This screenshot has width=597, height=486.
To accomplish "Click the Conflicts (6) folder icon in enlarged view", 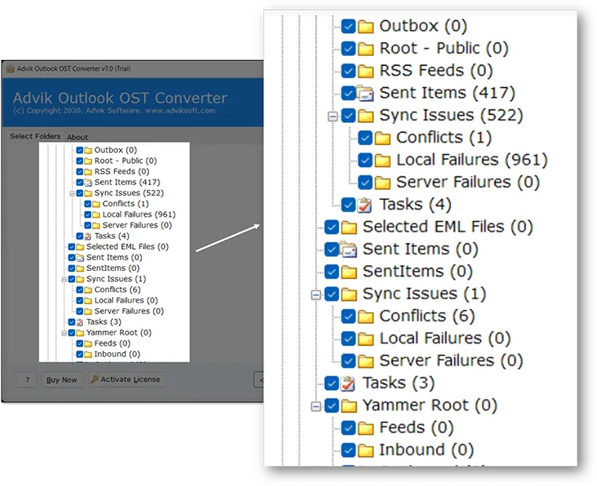I will click(x=366, y=317).
